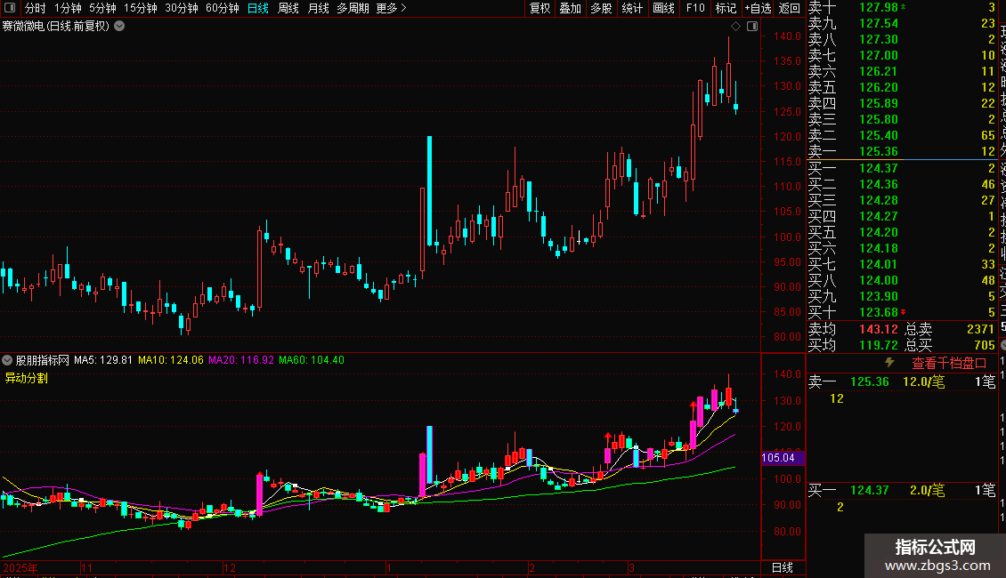Click the 卖九 row priced 127.54
Image resolution: width=1006 pixels, height=578 pixels.
(x=902, y=23)
